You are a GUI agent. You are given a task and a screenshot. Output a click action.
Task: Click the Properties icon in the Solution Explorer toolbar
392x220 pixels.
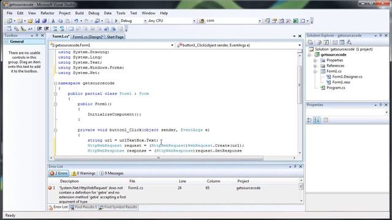[311, 42]
